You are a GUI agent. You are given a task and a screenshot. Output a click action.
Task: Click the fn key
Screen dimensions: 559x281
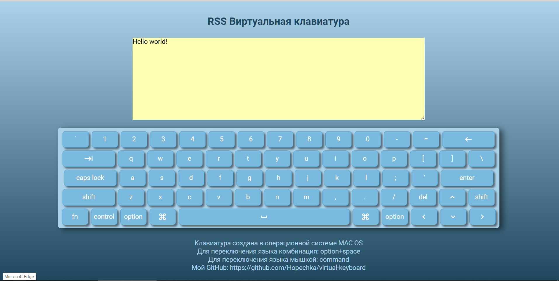tap(75, 217)
